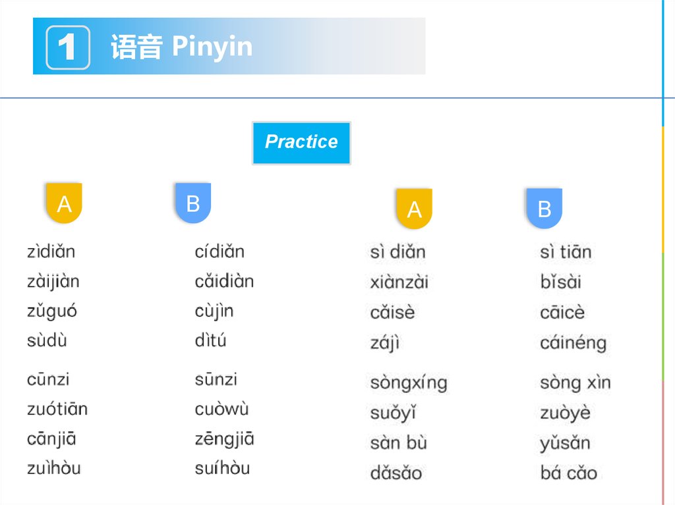Viewport: 675px width, 505px height.
Task: Pick the phrase bá cǎo
Action: [568, 473]
